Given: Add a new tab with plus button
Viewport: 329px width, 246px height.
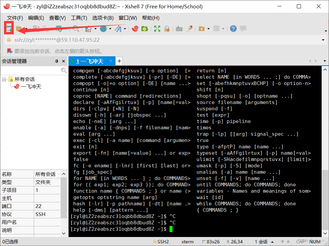Looking at the screenshot, I should click(119, 61).
